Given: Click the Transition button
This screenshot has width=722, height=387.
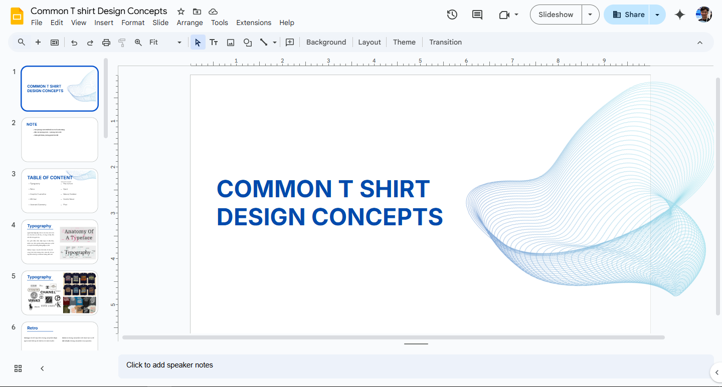Looking at the screenshot, I should pyautogui.click(x=445, y=43).
